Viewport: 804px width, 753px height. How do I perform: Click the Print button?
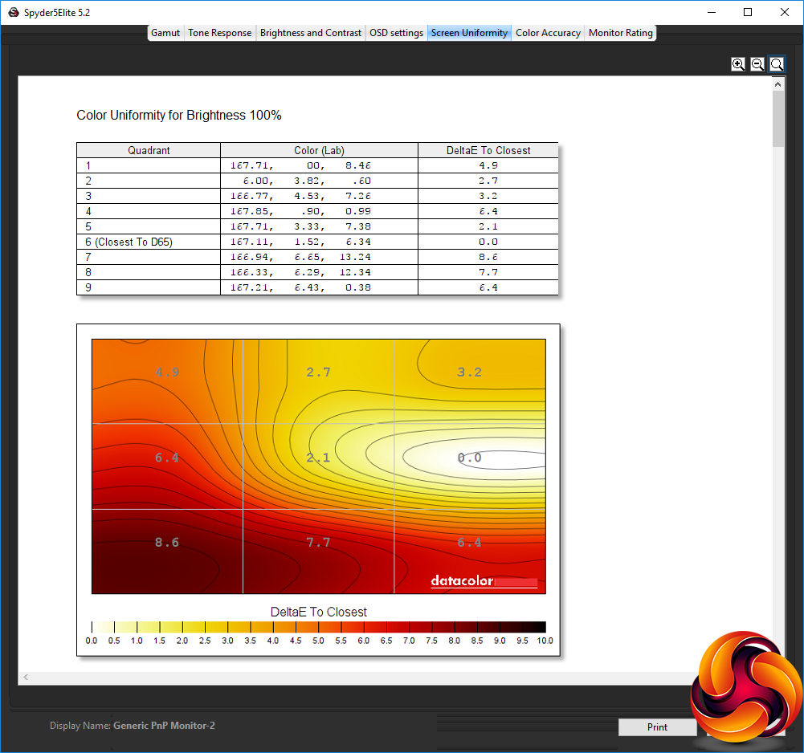click(657, 727)
